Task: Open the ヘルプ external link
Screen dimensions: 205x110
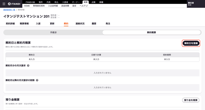Action: coord(84,6)
